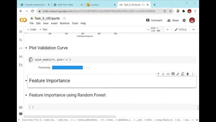This screenshot has height=122, width=216.
Task: Copy link to the Feature Importance cell
Action: [x=168, y=74]
